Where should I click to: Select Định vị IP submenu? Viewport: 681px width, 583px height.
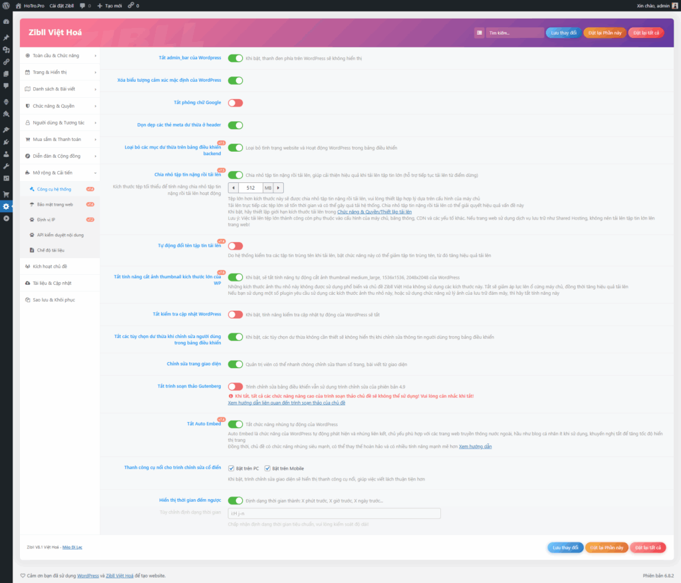(60, 220)
